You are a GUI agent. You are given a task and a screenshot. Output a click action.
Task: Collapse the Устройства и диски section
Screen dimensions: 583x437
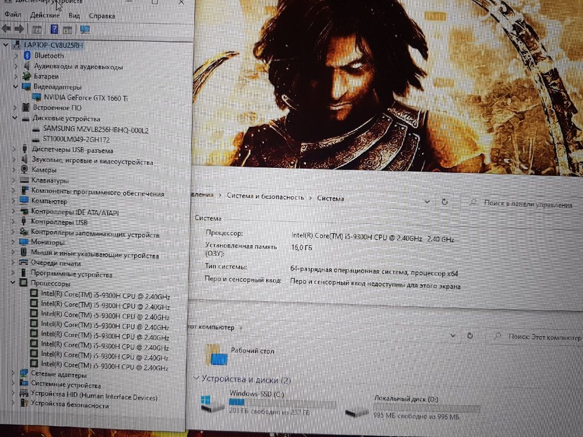[x=196, y=378]
